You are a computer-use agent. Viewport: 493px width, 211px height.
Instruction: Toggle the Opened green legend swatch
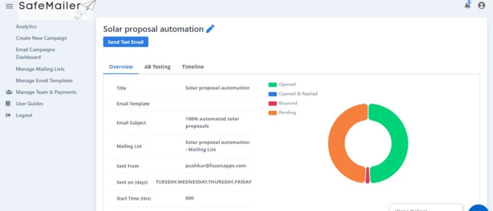[x=272, y=84]
